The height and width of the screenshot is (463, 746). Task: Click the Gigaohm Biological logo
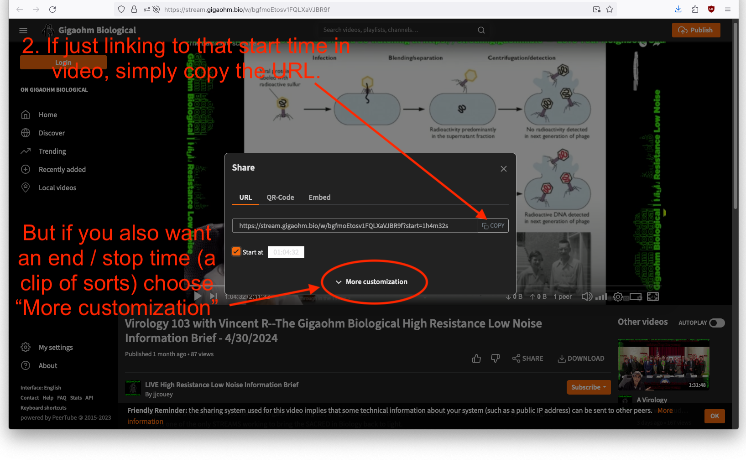89,30
